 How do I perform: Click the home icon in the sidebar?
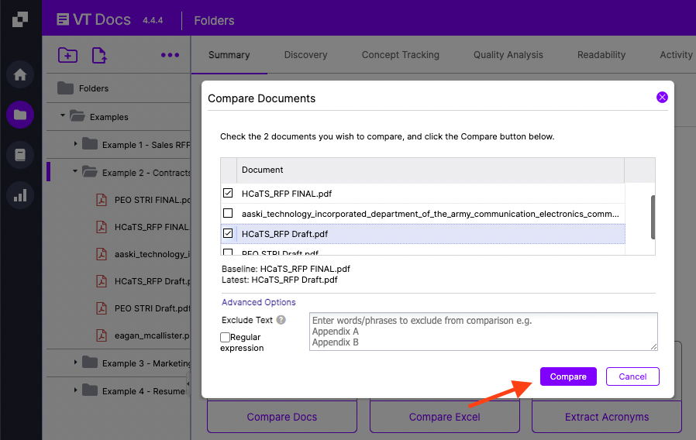(20, 75)
